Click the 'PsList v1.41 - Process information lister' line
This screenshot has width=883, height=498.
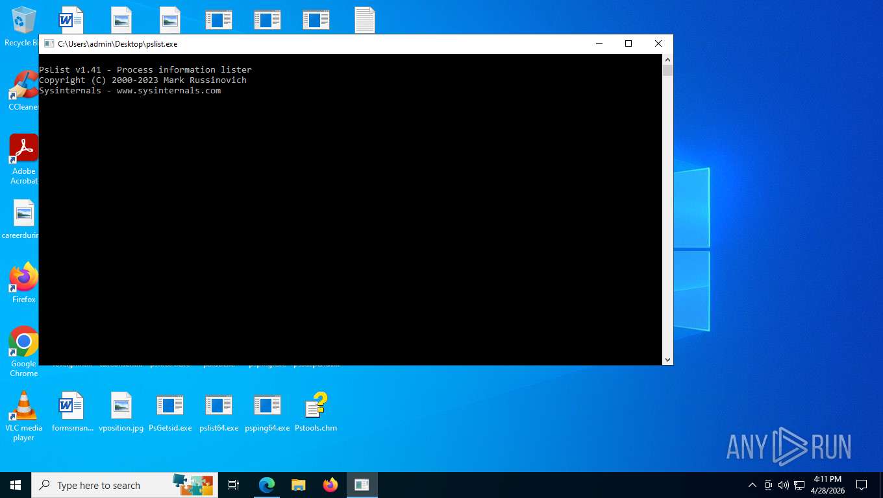click(145, 69)
